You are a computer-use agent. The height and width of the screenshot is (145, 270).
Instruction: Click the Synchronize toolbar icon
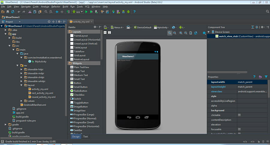tap(13, 12)
